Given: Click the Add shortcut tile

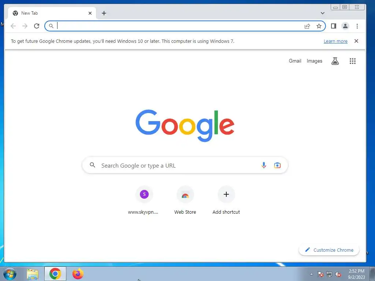Looking at the screenshot, I should [226, 201].
